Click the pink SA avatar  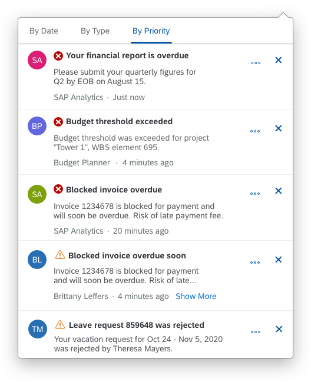[x=37, y=60]
